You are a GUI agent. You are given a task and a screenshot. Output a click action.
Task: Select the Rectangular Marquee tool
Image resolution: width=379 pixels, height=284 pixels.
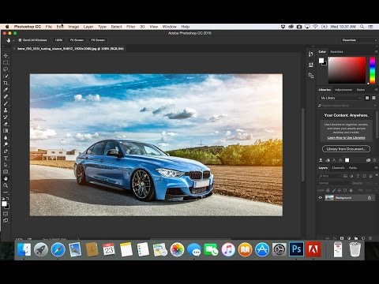[6, 62]
